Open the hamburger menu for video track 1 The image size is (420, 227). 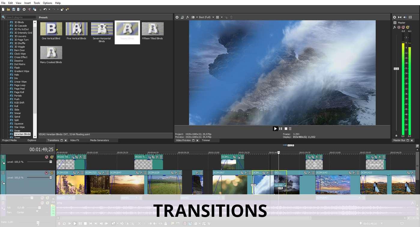click(3, 157)
